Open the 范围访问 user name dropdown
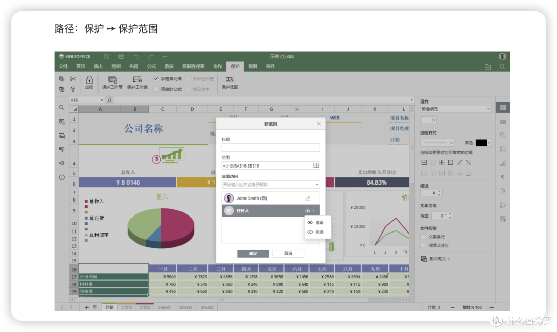Viewport: 557px width, 332px height. coord(271,185)
